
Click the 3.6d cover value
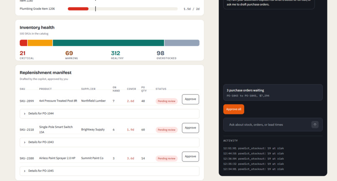pyautogui.click(x=130, y=158)
